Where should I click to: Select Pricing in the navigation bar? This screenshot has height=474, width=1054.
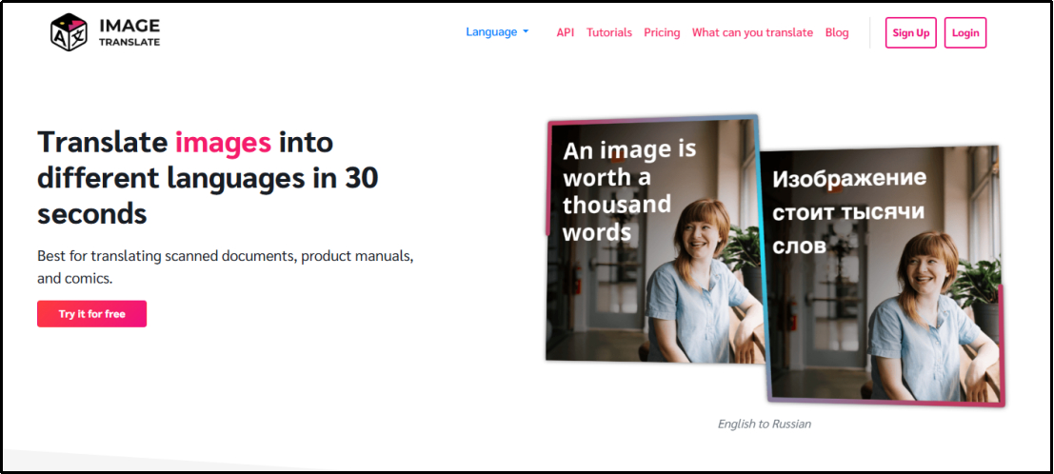pos(662,32)
